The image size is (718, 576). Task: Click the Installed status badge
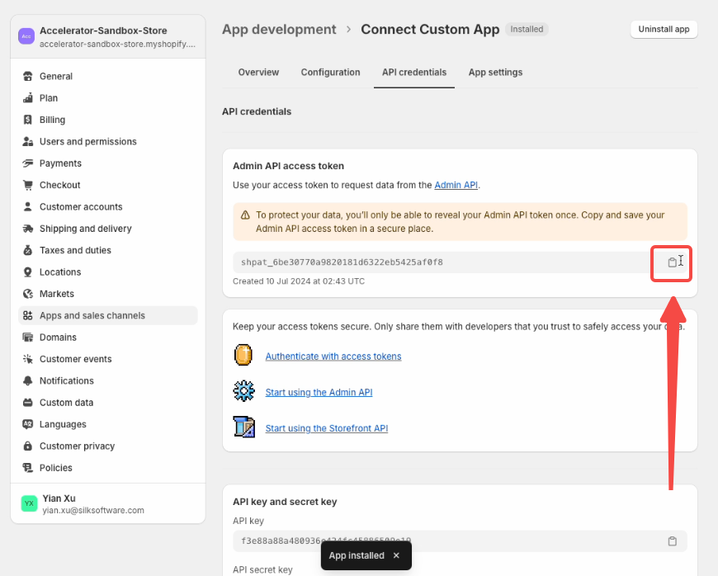click(527, 30)
